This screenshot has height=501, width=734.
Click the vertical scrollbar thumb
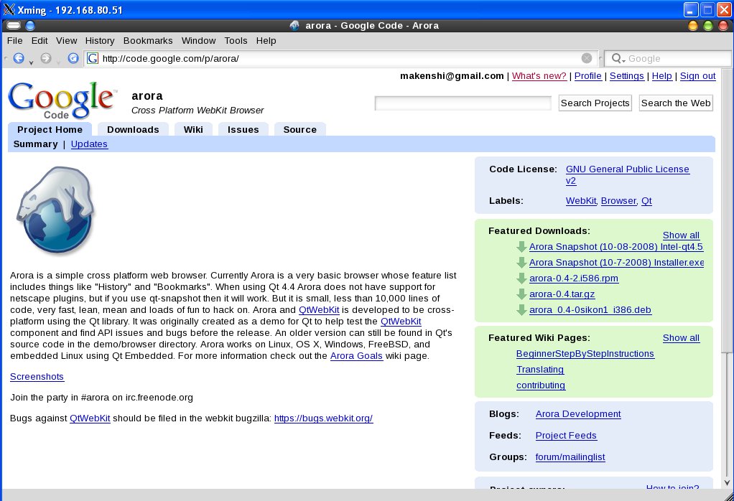(727, 212)
